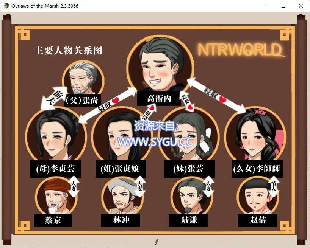Click the 夫妻 arrow beside 蔡京

[x=74, y=186]
